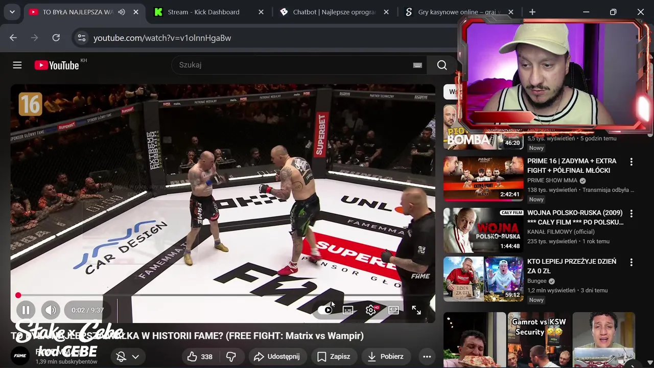Open FAME channel avatar
The height and width of the screenshot is (368, 654).
point(20,356)
